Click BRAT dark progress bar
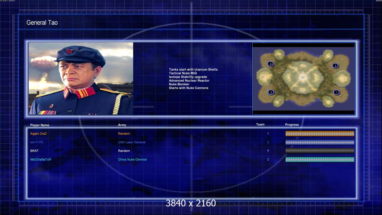 [x=320, y=151]
